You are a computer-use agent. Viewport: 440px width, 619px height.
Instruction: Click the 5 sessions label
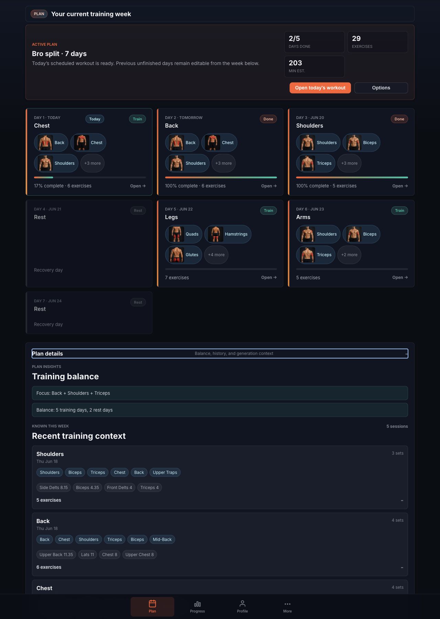(x=397, y=426)
